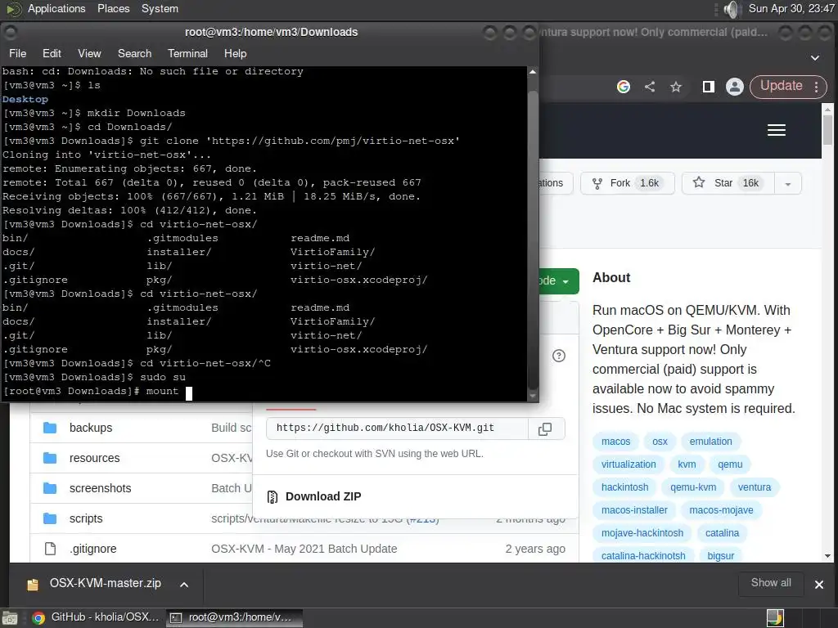Open the GitHub hamburger menu
Screen dimensions: 838x628
[777, 130]
